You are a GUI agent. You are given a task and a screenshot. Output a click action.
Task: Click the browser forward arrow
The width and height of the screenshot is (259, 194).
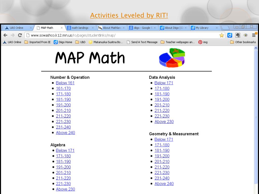[x=13, y=35]
